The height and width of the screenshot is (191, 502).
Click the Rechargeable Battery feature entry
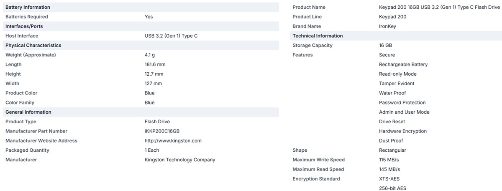(403, 64)
